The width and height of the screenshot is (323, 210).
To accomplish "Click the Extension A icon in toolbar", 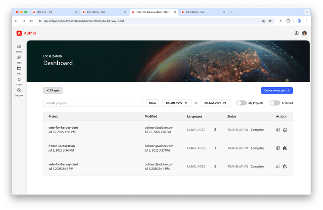I will pos(280,21).
